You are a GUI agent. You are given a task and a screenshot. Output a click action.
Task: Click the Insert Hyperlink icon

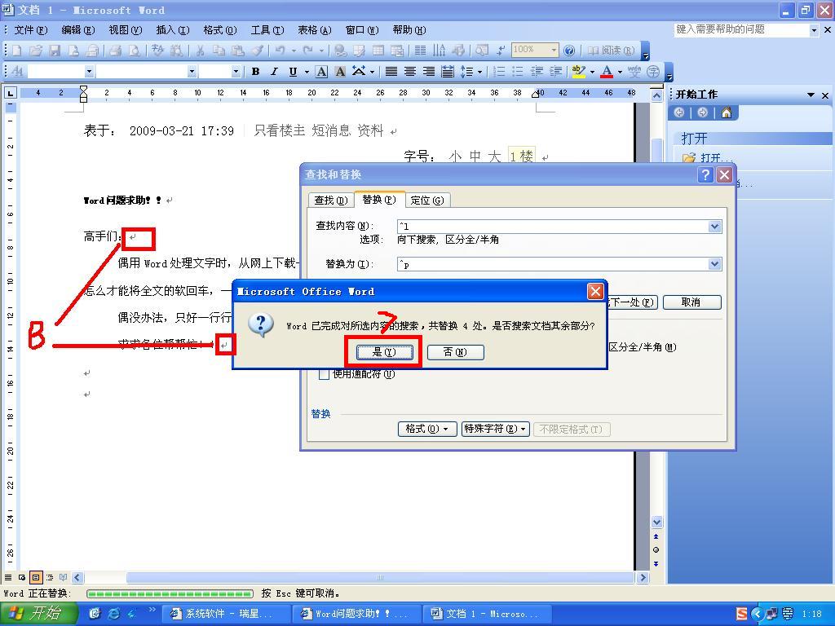coord(341,51)
